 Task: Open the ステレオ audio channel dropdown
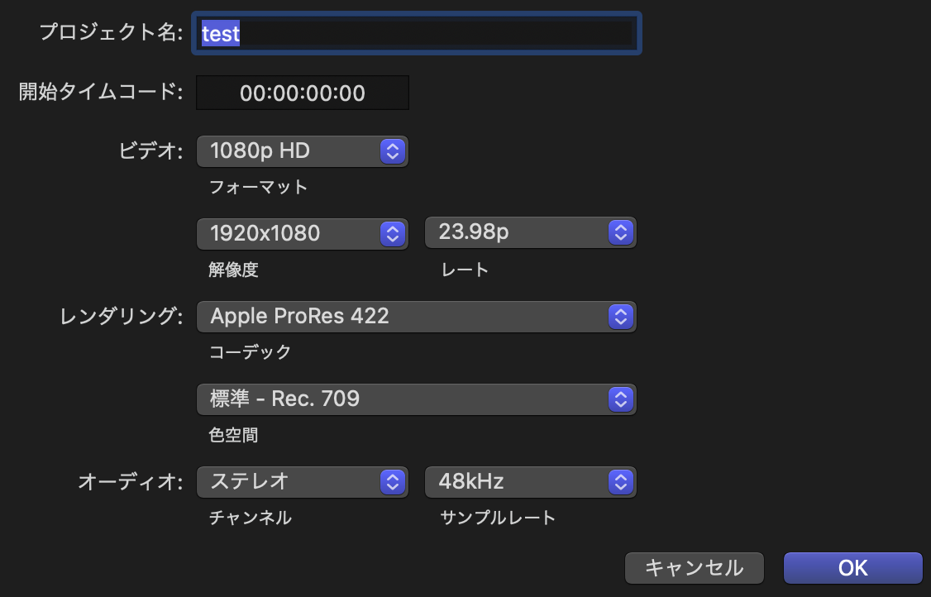click(303, 481)
